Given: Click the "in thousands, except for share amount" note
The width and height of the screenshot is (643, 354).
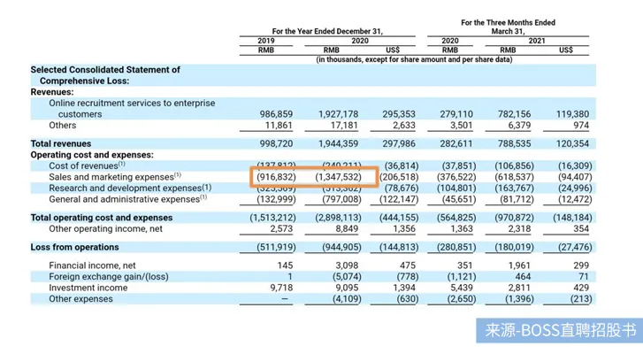Looking at the screenshot, I should click(x=414, y=59).
